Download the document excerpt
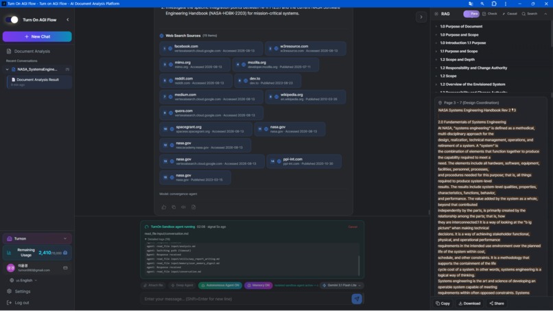The image size is (553, 311). point(469,303)
